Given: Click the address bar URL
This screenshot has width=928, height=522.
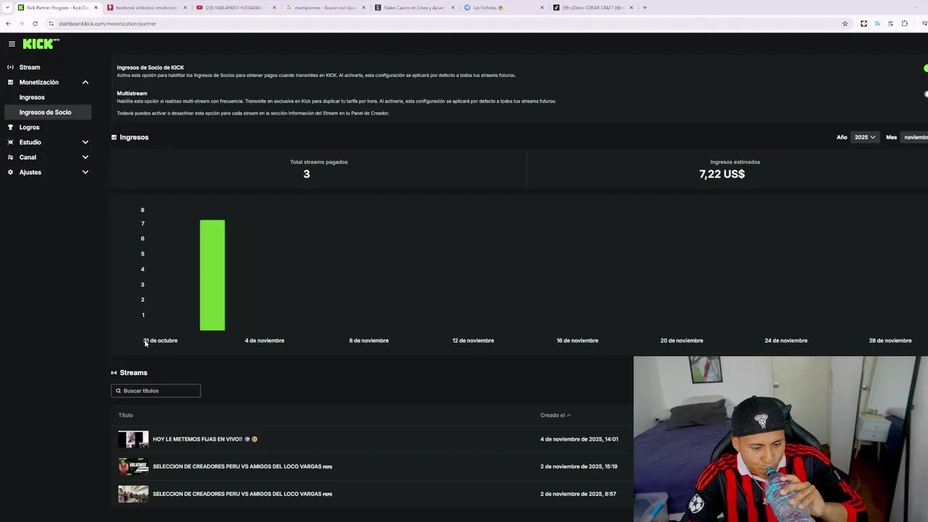Looking at the screenshot, I should tap(107, 23).
